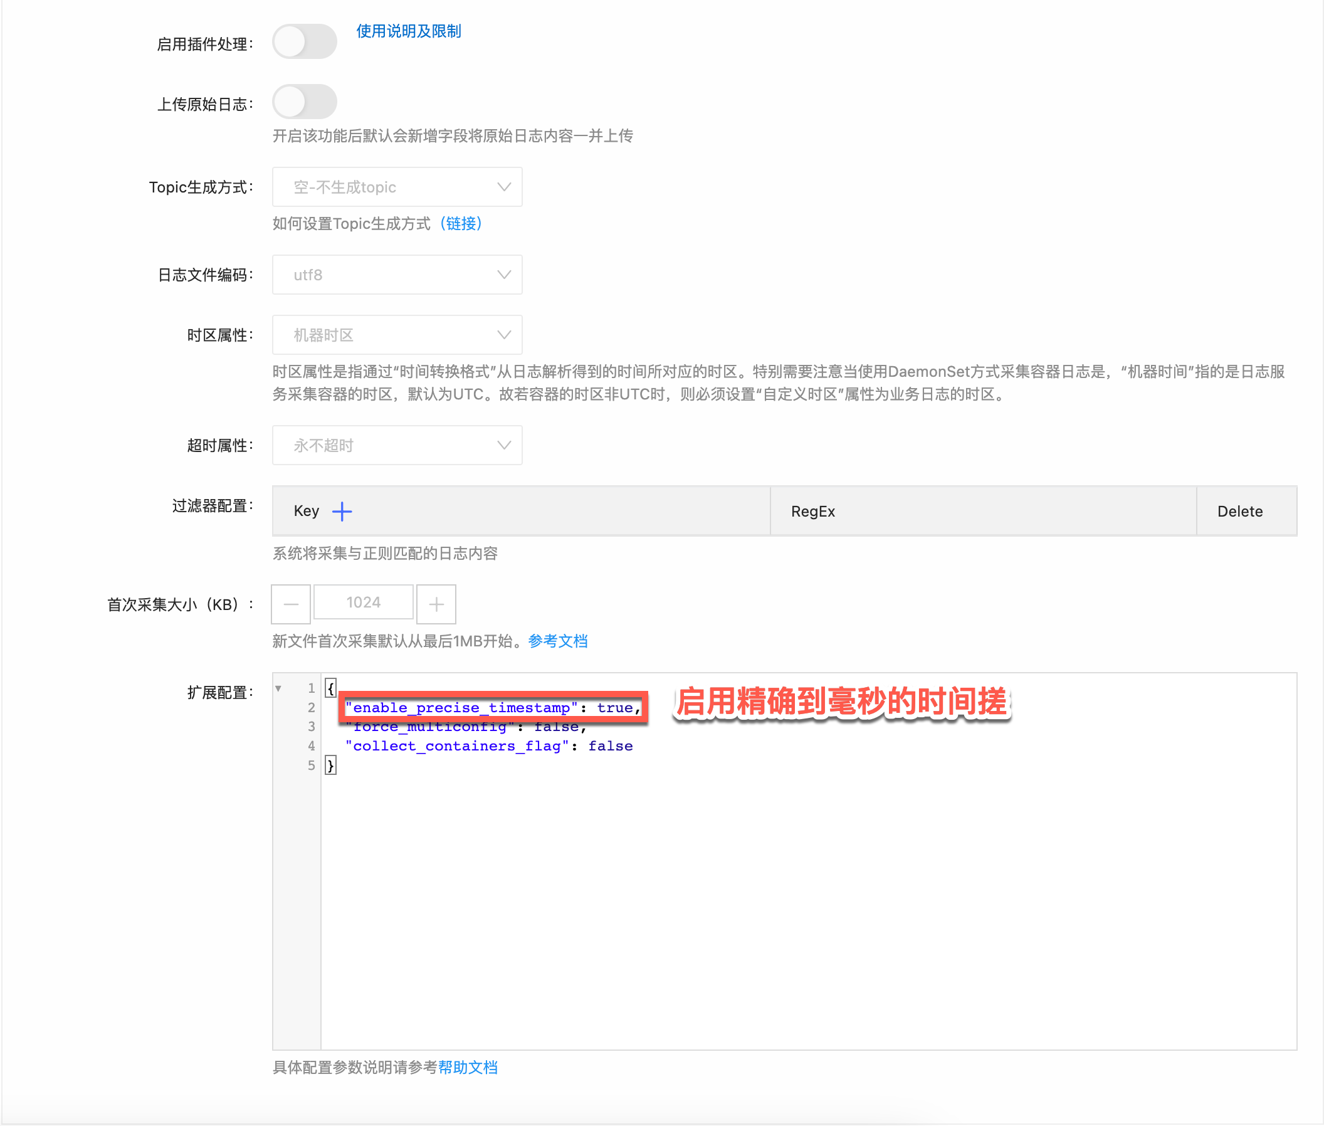Click the 时区属性是指通过 description paragraph
The image size is (1324, 1126).
tap(778, 383)
